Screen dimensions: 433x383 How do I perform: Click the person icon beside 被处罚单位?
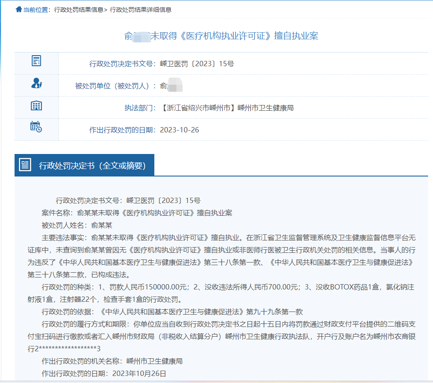tap(36, 83)
